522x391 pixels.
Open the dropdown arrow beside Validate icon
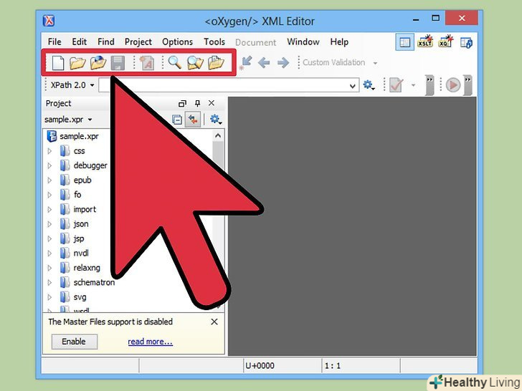413,85
